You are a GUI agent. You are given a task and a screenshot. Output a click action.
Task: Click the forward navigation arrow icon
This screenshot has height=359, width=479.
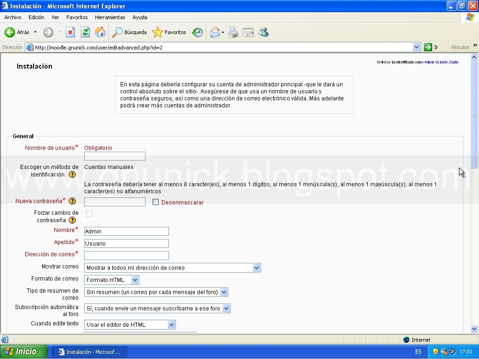48,32
